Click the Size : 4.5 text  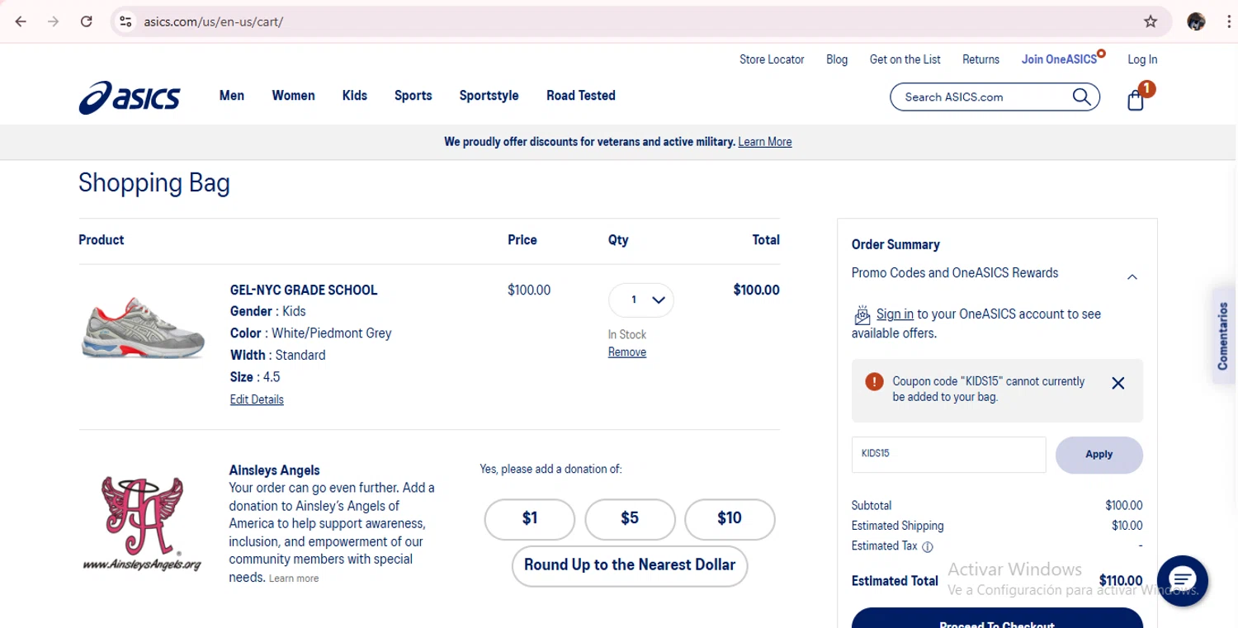(255, 377)
